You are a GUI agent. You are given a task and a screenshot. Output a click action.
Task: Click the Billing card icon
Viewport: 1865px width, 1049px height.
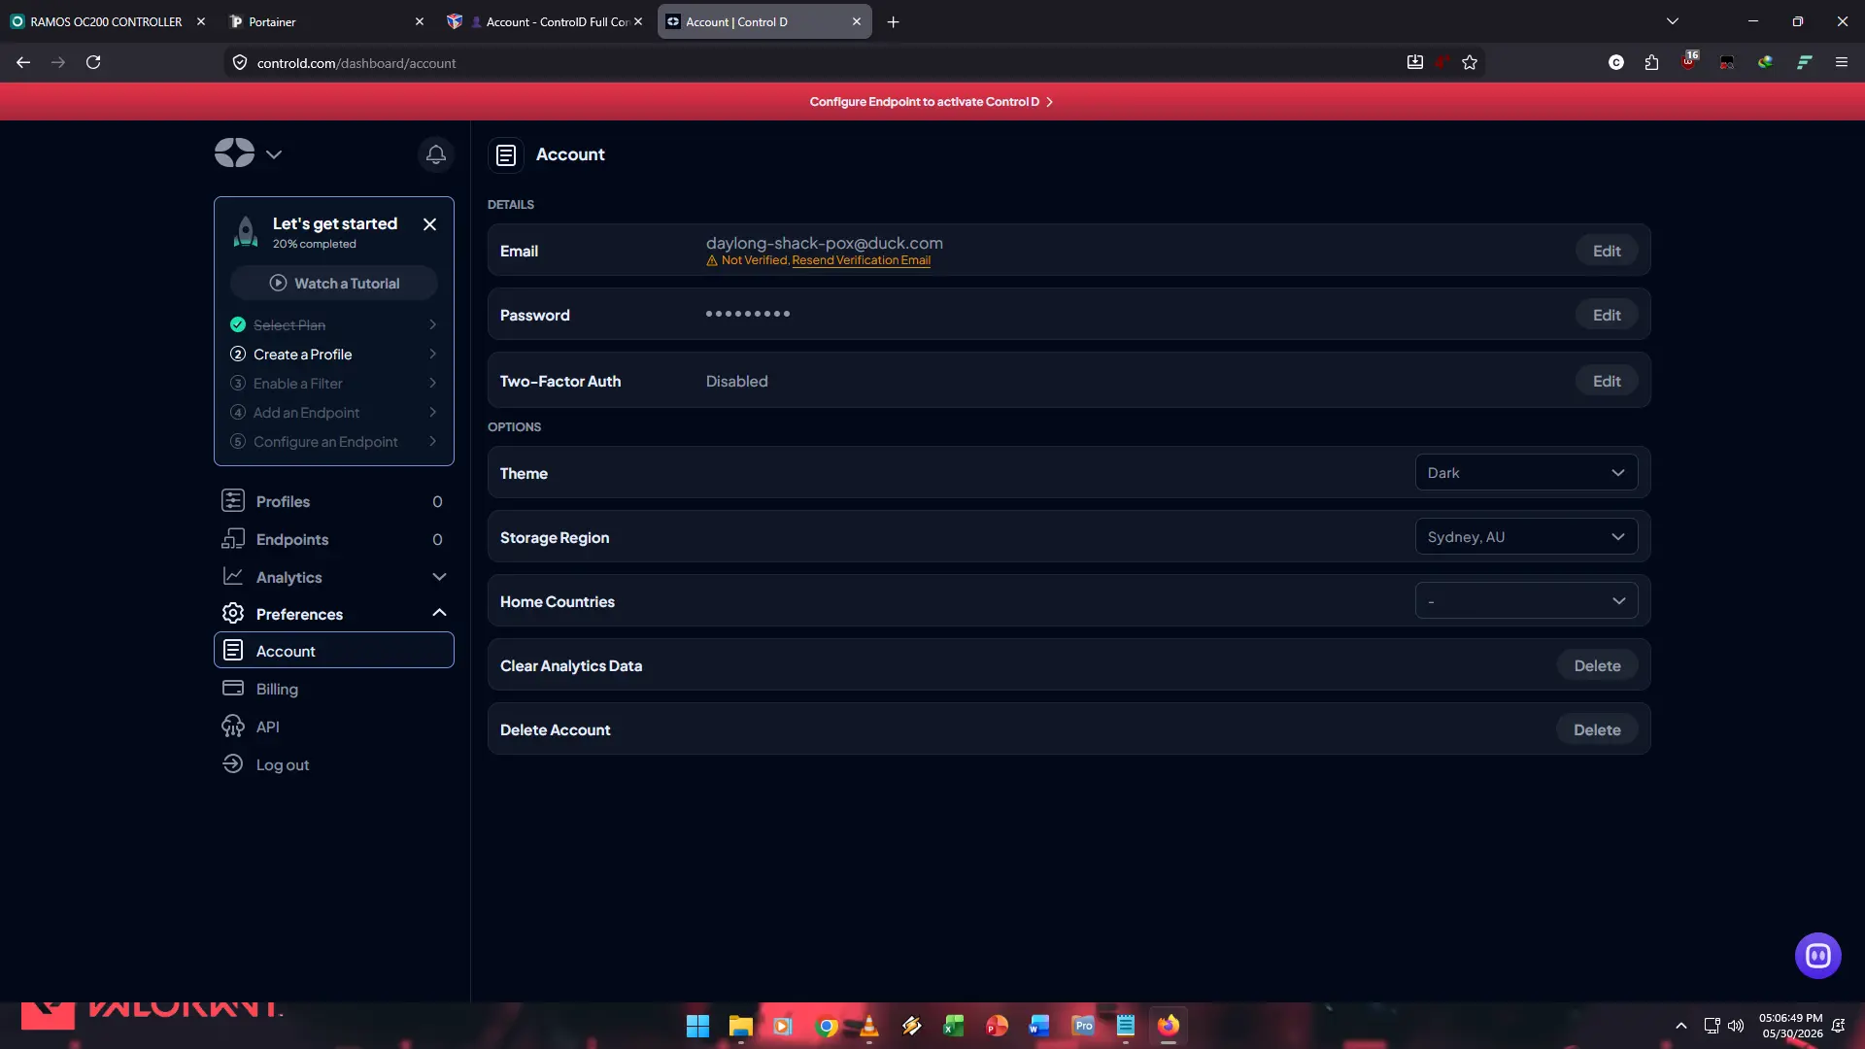point(233,689)
